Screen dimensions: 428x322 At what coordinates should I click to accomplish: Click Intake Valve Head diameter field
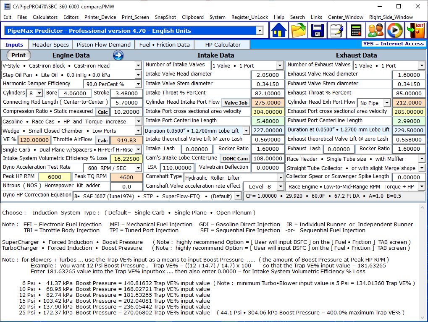pyautogui.click(x=268, y=75)
